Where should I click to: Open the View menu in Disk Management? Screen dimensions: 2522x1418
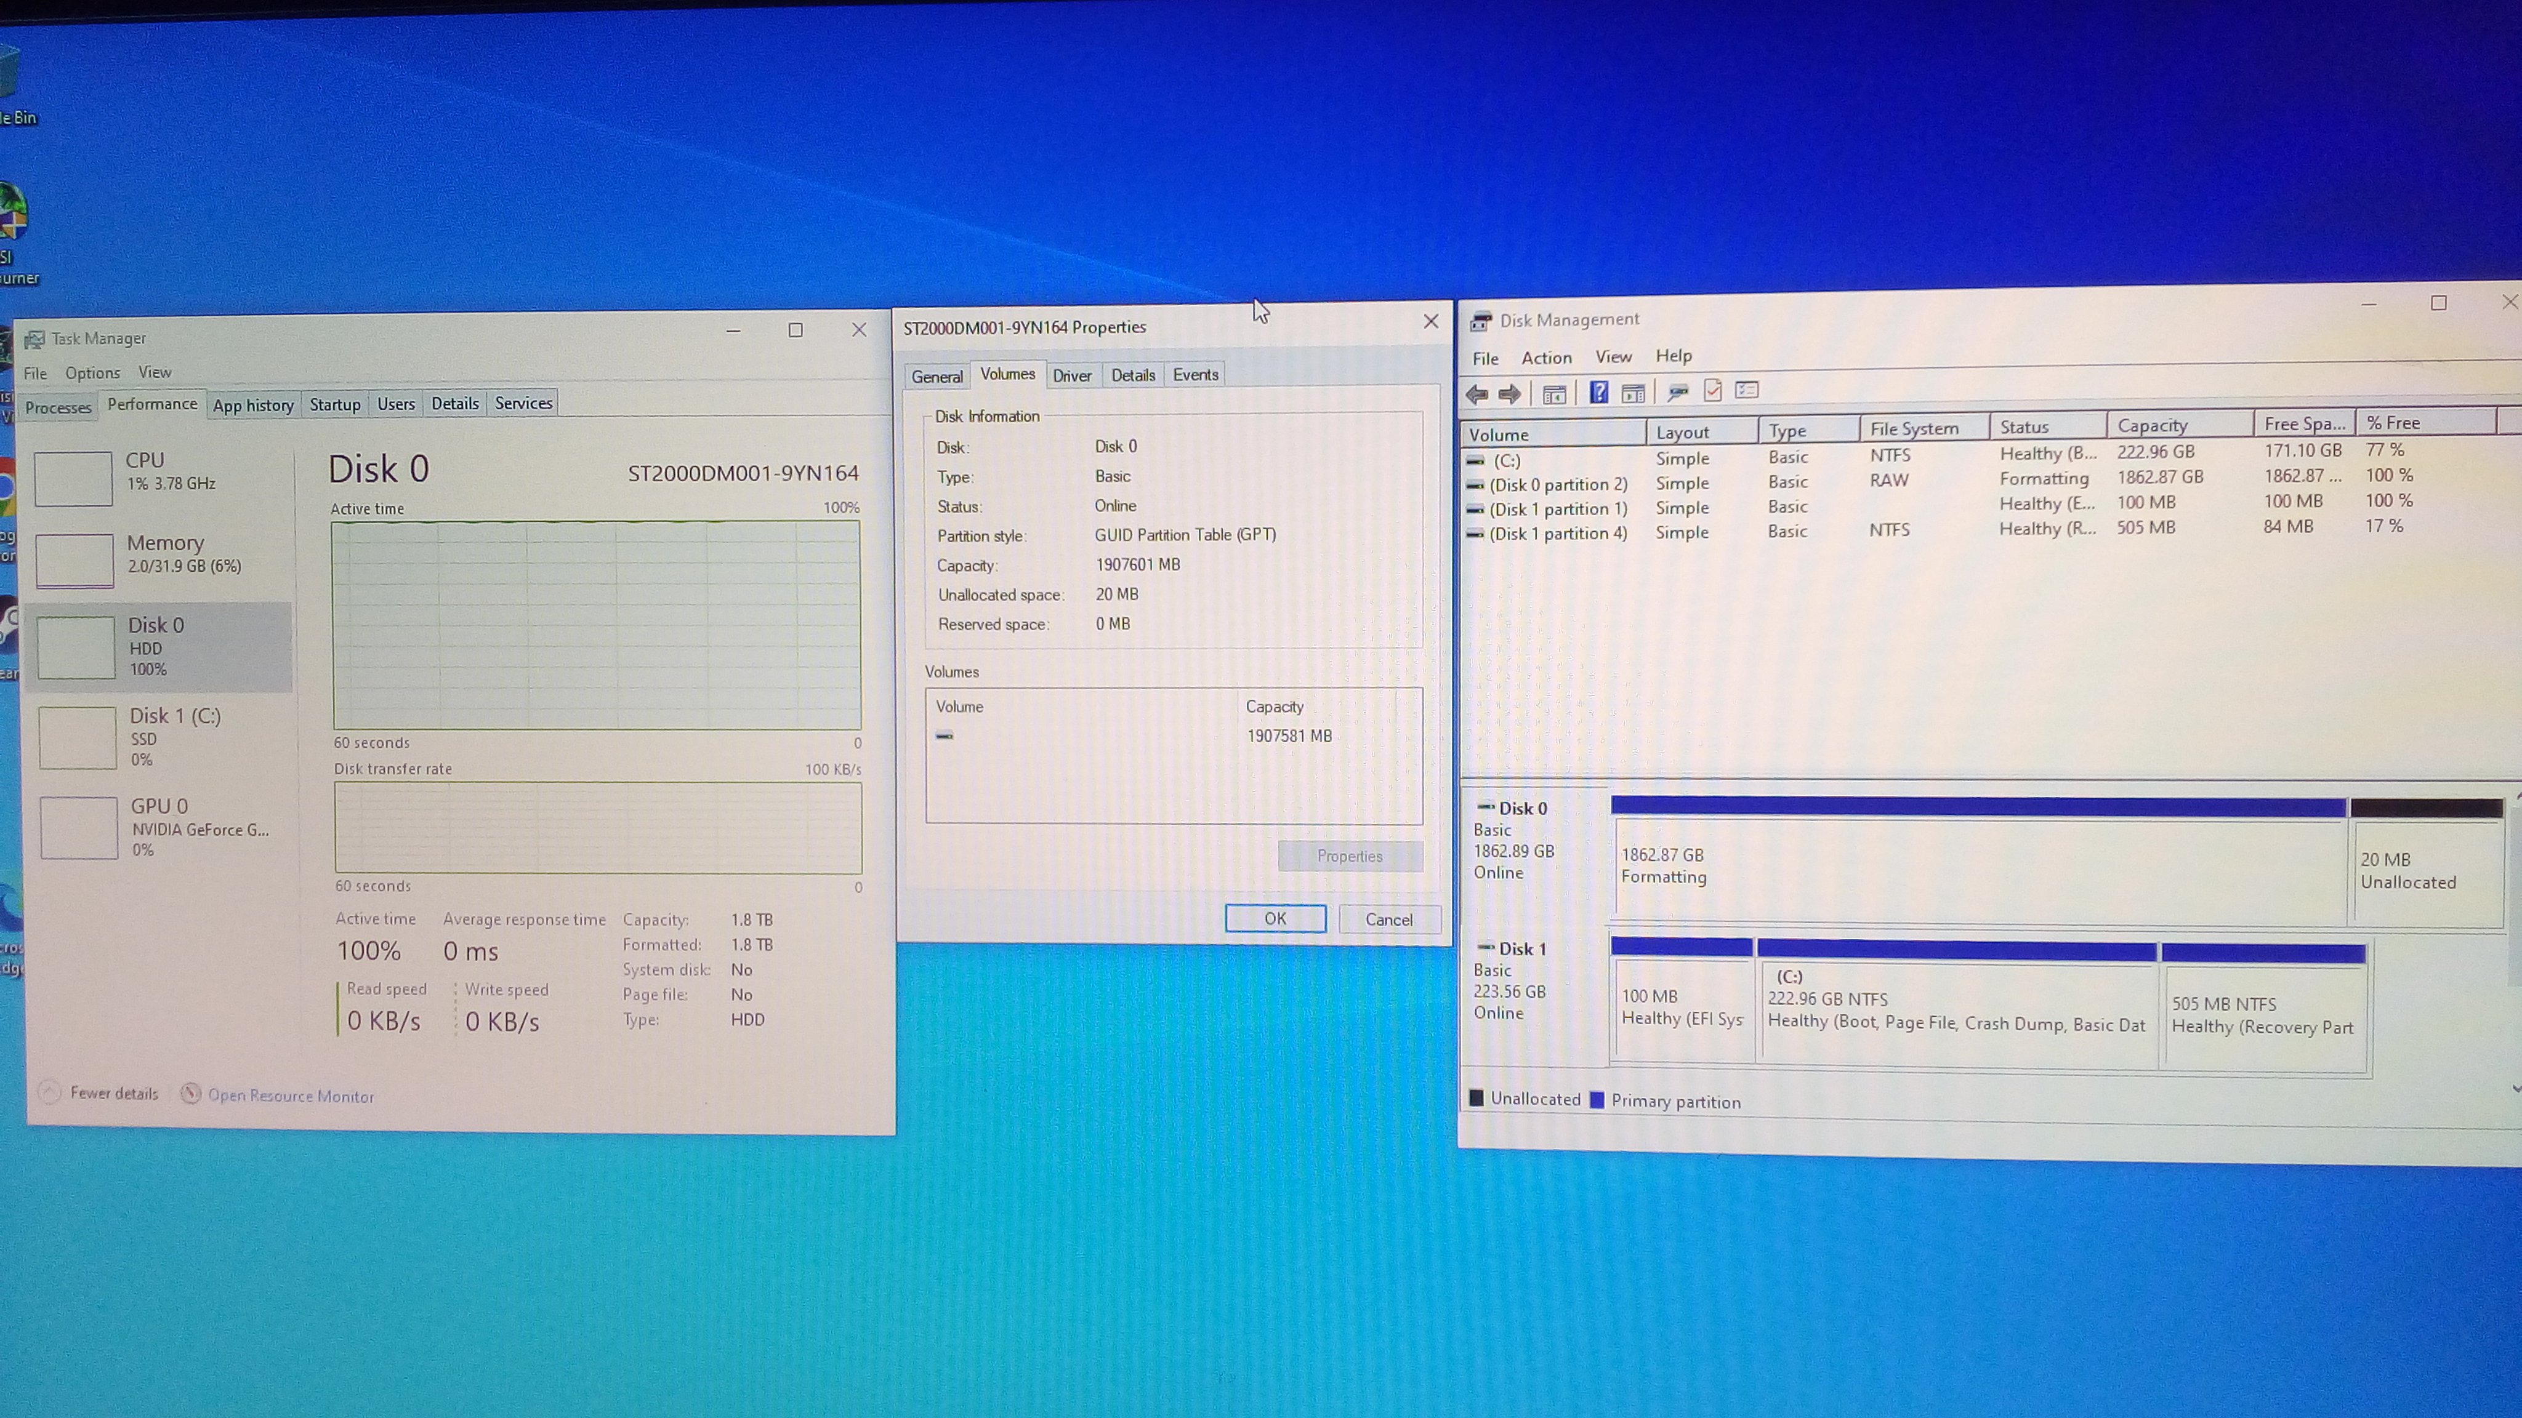[x=1613, y=357]
